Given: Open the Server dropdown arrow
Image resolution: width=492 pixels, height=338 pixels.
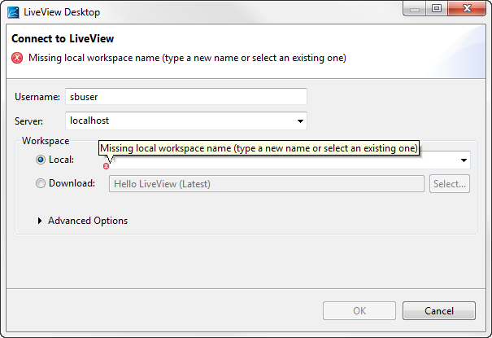Looking at the screenshot, I should tap(301, 121).
